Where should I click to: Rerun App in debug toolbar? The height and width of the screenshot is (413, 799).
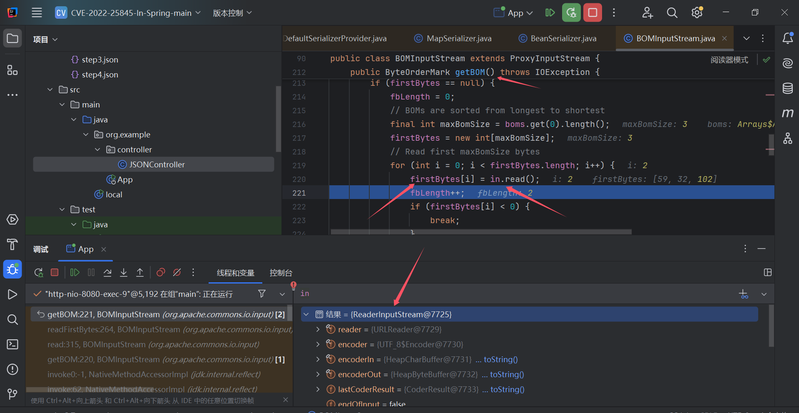(38, 273)
